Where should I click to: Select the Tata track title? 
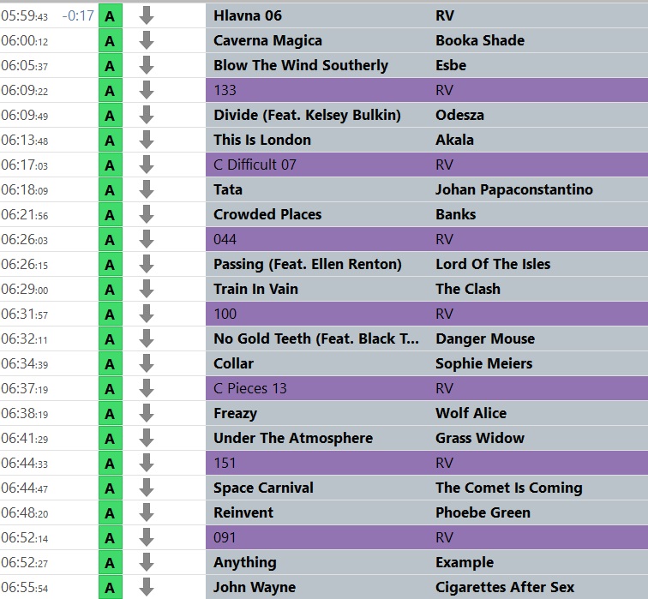pyautogui.click(x=228, y=189)
